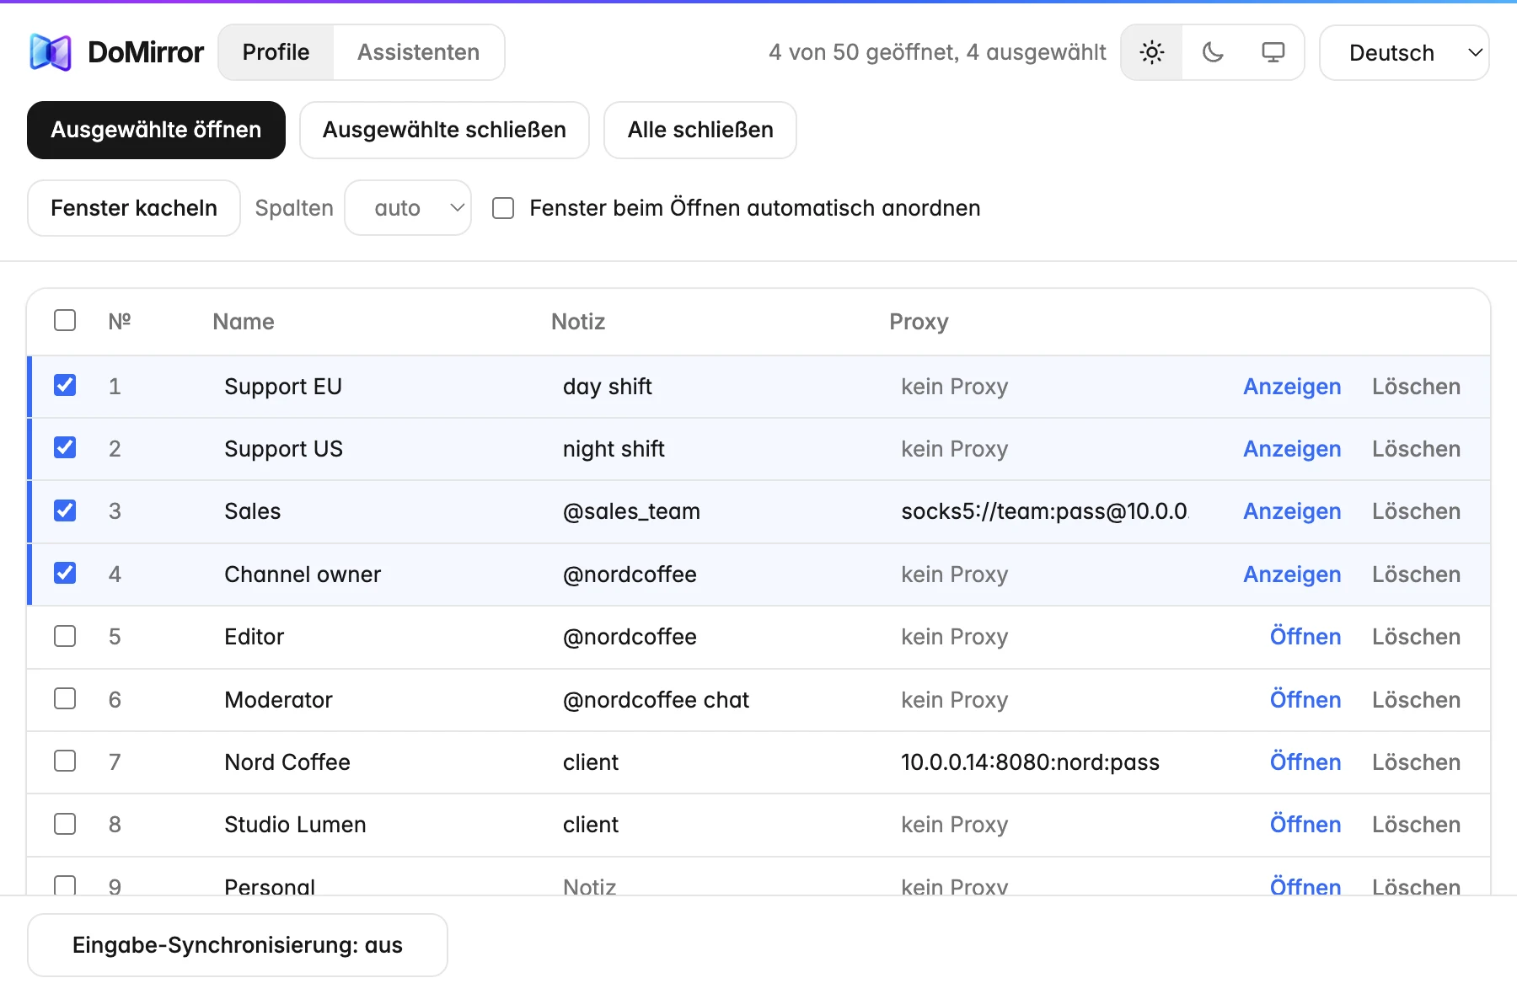Toggle the select-all header checkbox
1517x994 pixels.
(65, 320)
